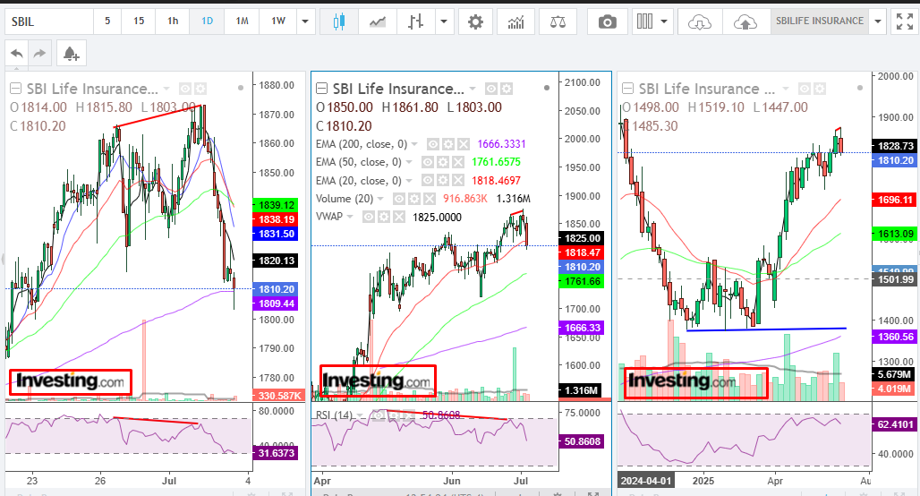Click the 31.6373 RSI value on left chart
Screen dimensions: 920x496
pyautogui.click(x=276, y=453)
